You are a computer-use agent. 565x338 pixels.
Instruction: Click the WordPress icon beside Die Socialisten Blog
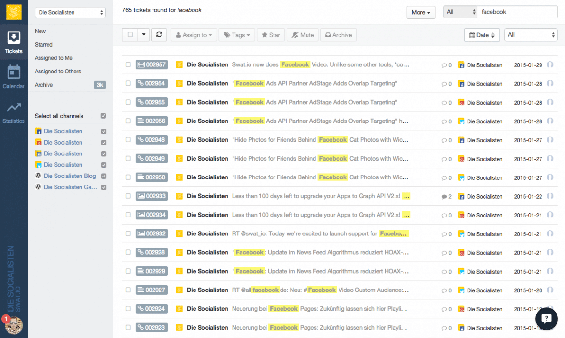pyautogui.click(x=39, y=176)
